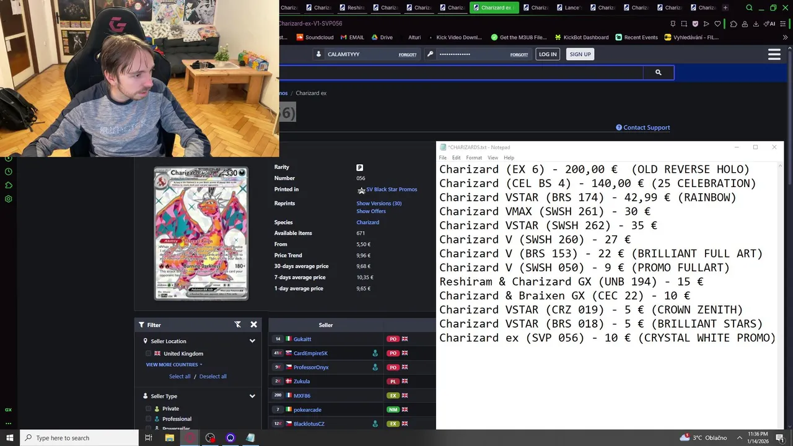
Task: Click the player play-triangle toolbar icon
Action: click(x=706, y=24)
